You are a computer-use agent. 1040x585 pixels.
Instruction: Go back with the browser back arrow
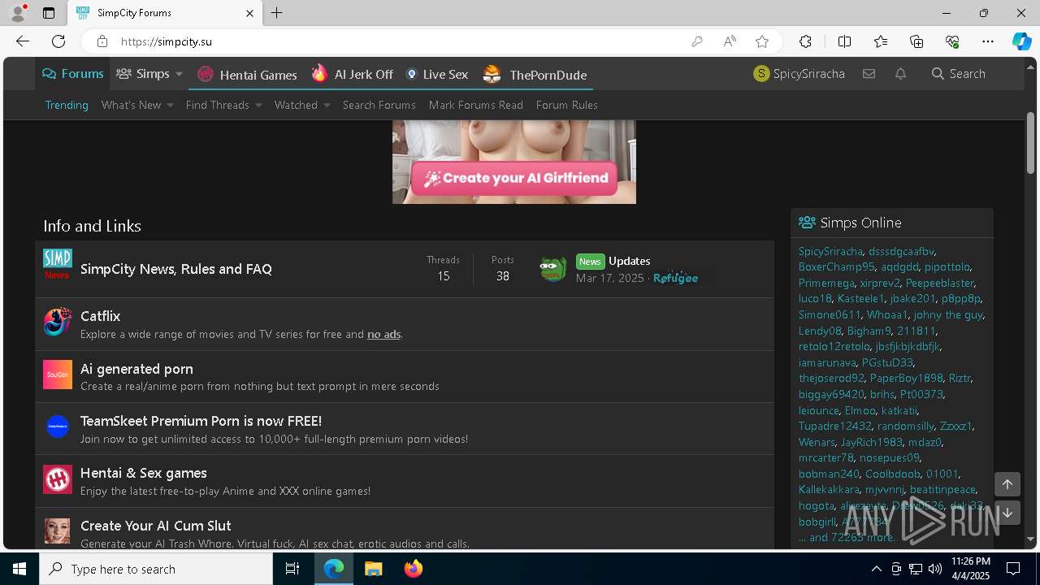point(23,41)
